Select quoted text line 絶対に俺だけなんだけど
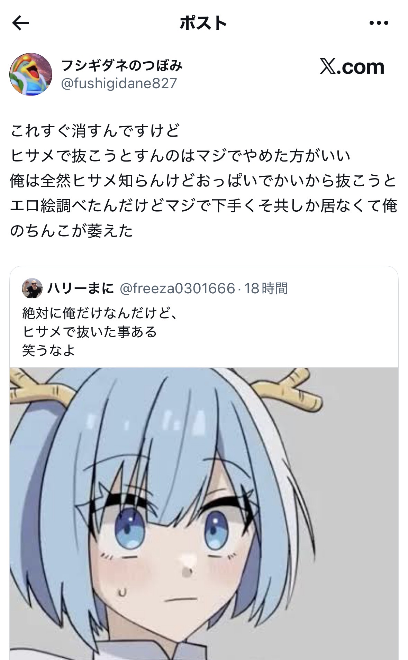The width and height of the screenshot is (408, 660). pos(100,313)
